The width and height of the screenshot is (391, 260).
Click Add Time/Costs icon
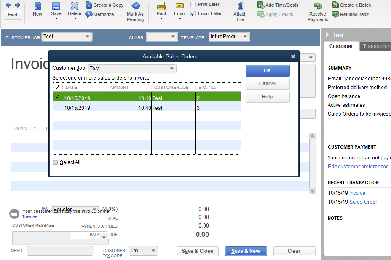pos(261,5)
